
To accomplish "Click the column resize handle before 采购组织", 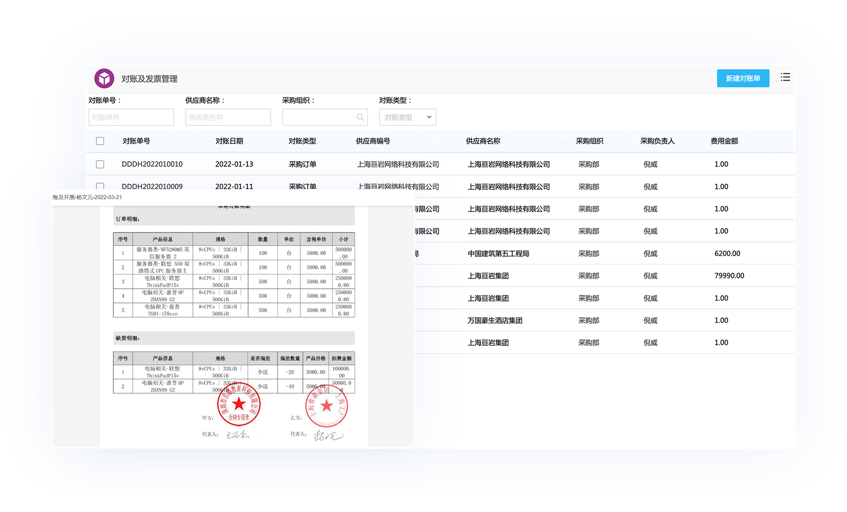I will pyautogui.click(x=565, y=142).
